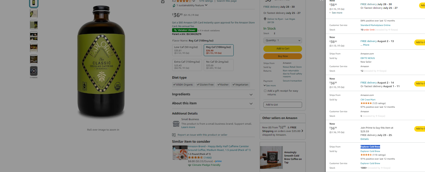Expand More delivery options for $36.00 offer
The image size is (425, 172).
pyautogui.click(x=365, y=45)
